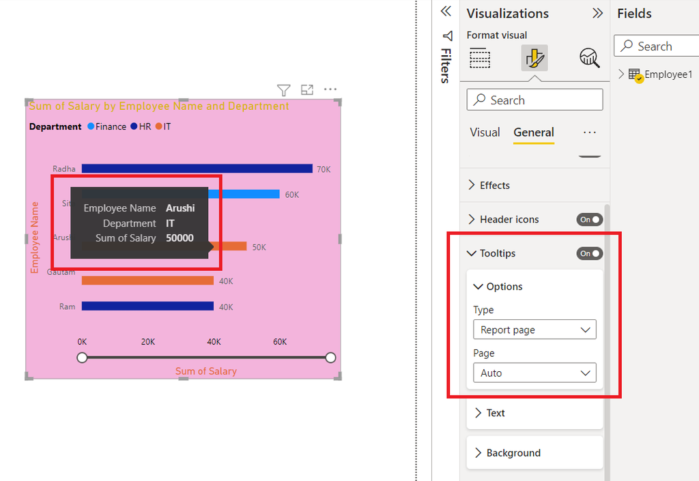Open the Format visual paintbrush icon
The width and height of the screenshot is (699, 481).
534,58
